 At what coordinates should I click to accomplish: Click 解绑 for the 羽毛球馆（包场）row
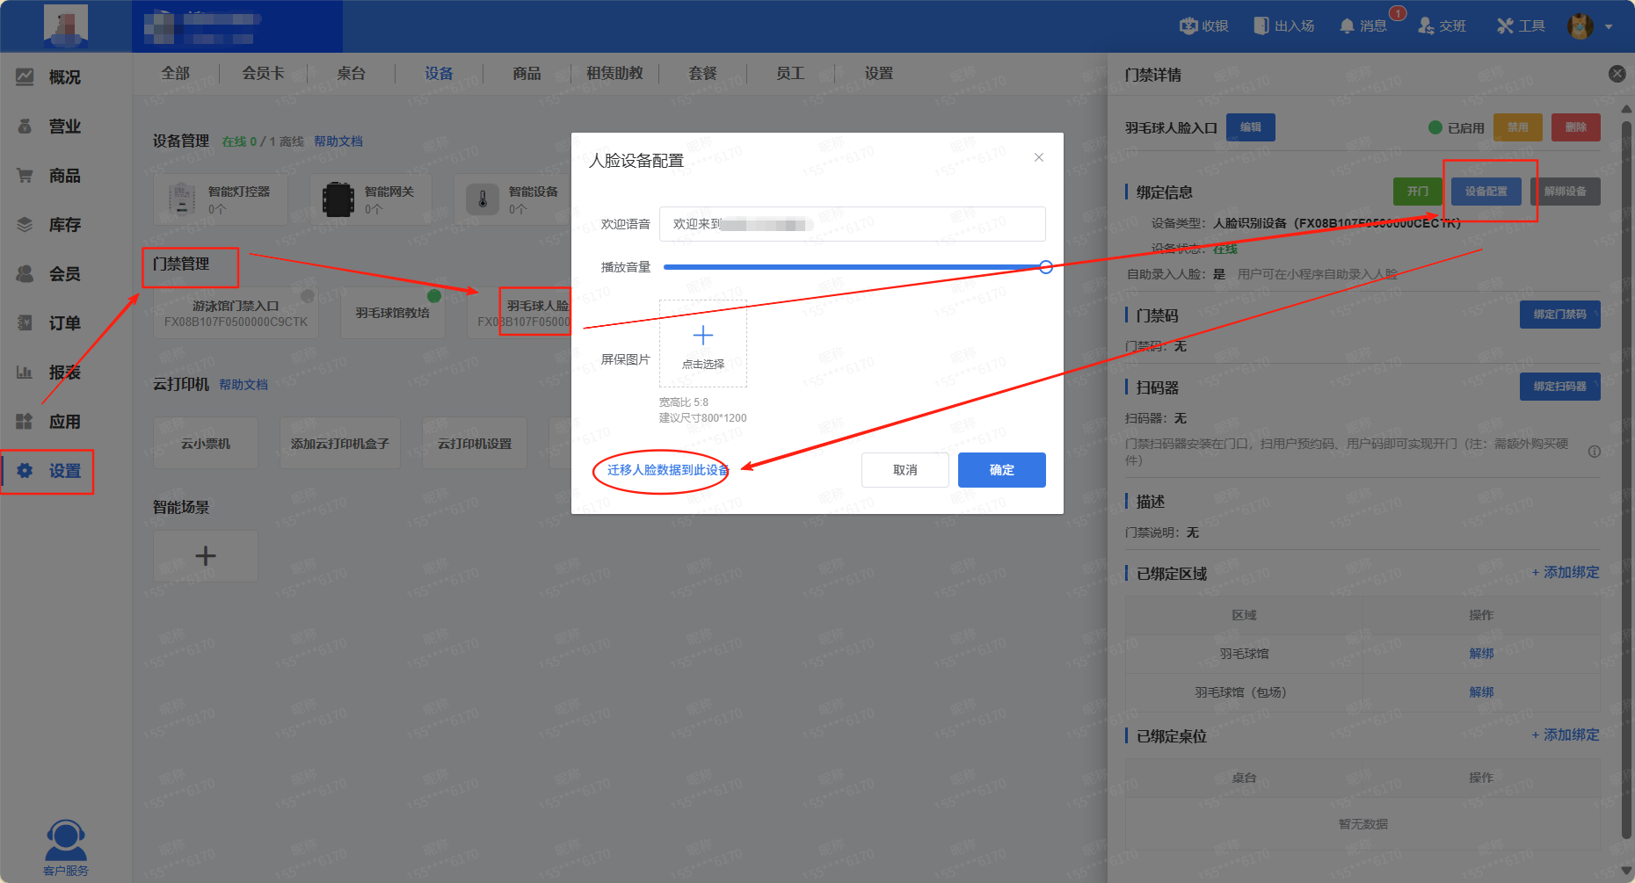[1482, 692]
